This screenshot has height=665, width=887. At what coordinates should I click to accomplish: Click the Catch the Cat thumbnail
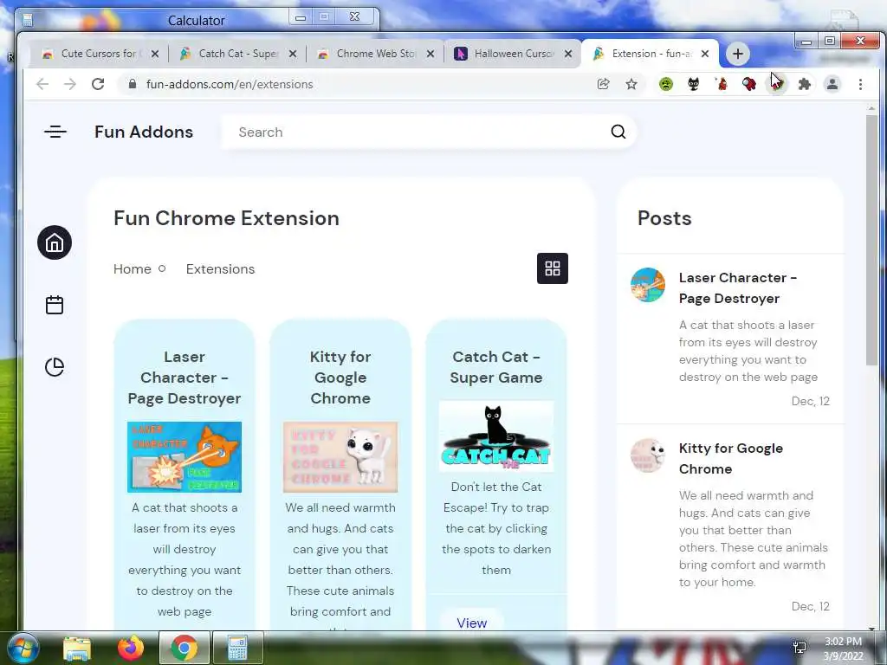[x=496, y=436]
